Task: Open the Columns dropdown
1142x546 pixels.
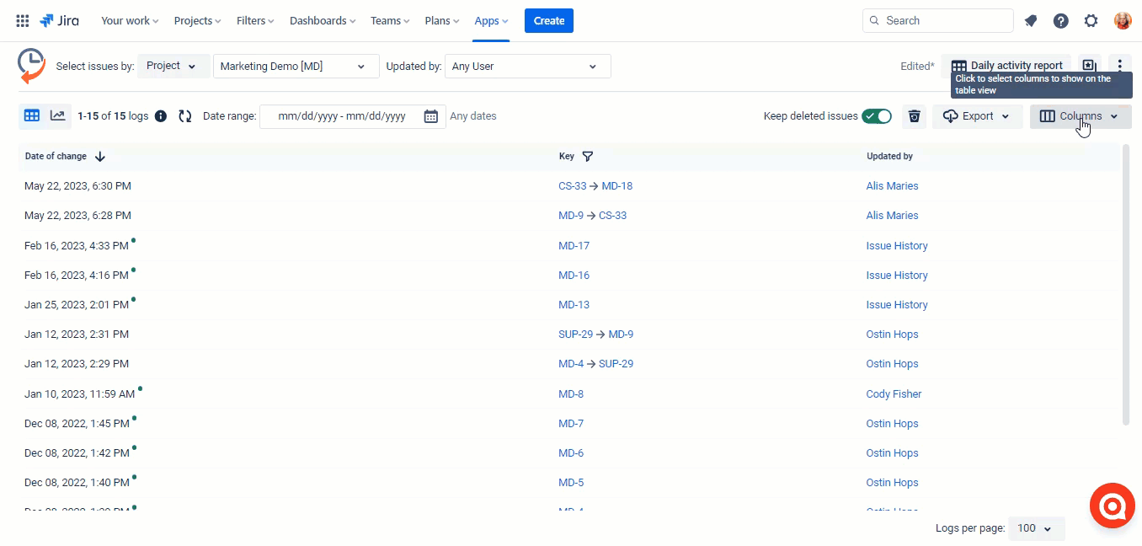Action: 1081,116
